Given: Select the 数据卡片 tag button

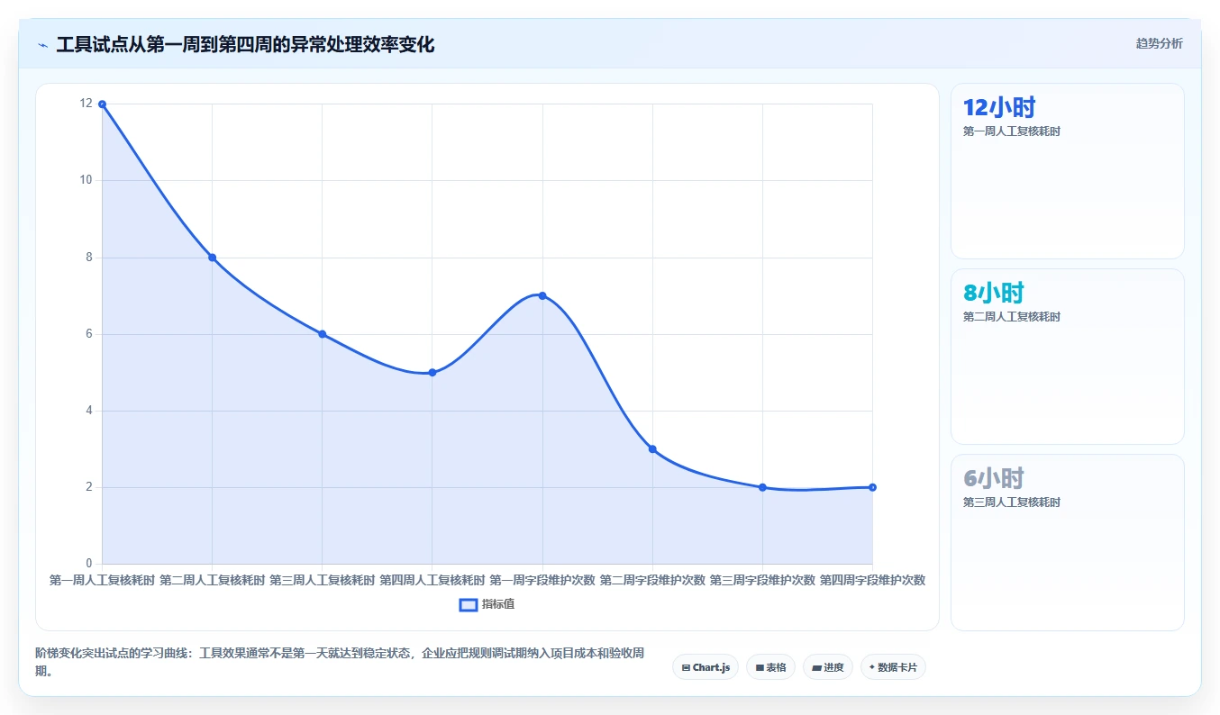Looking at the screenshot, I should (x=893, y=667).
